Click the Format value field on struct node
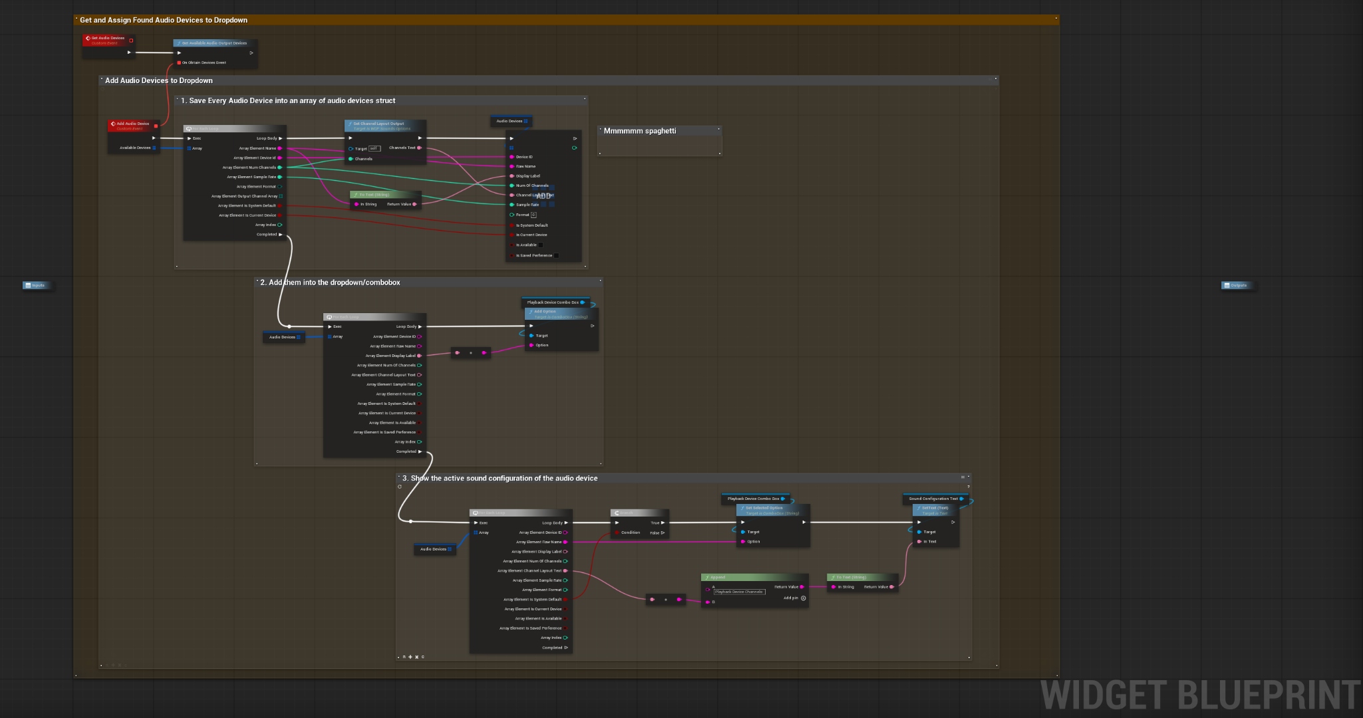This screenshot has width=1363, height=718. [533, 215]
